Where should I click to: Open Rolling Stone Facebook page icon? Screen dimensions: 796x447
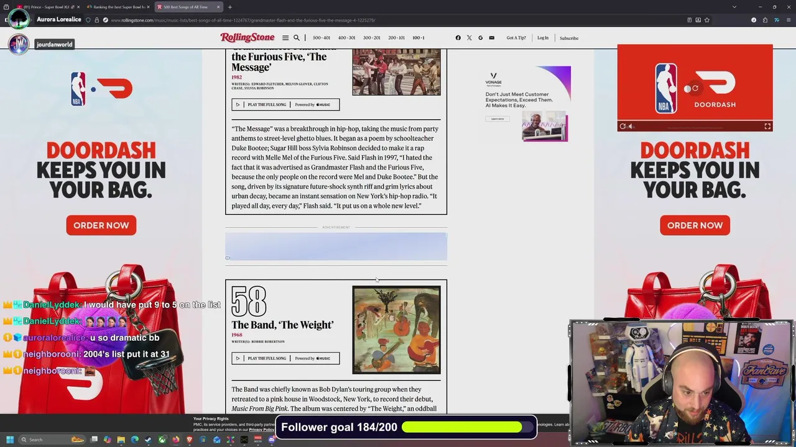[458, 38]
